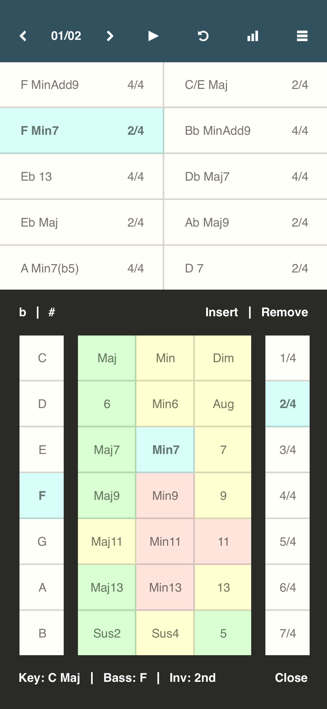Choose the 4/4 duration option
This screenshot has width=327, height=709.
click(x=288, y=496)
